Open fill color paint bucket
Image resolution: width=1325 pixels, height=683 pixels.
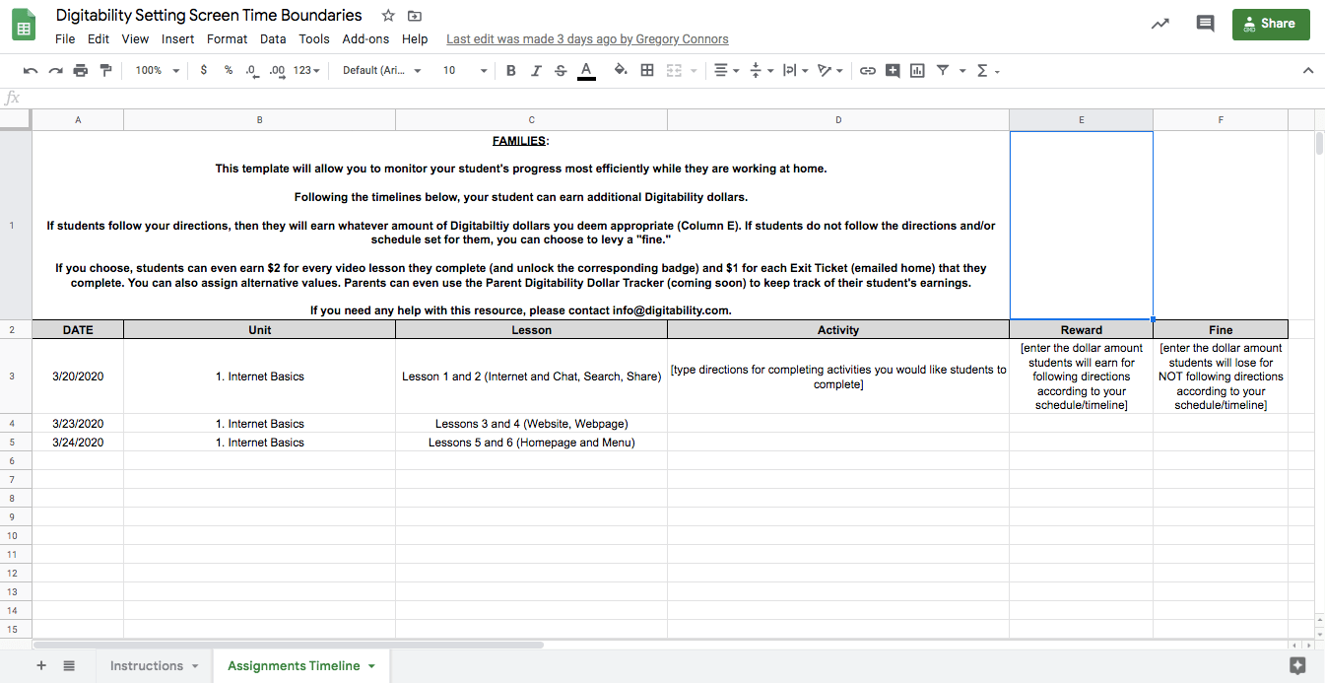[621, 70]
